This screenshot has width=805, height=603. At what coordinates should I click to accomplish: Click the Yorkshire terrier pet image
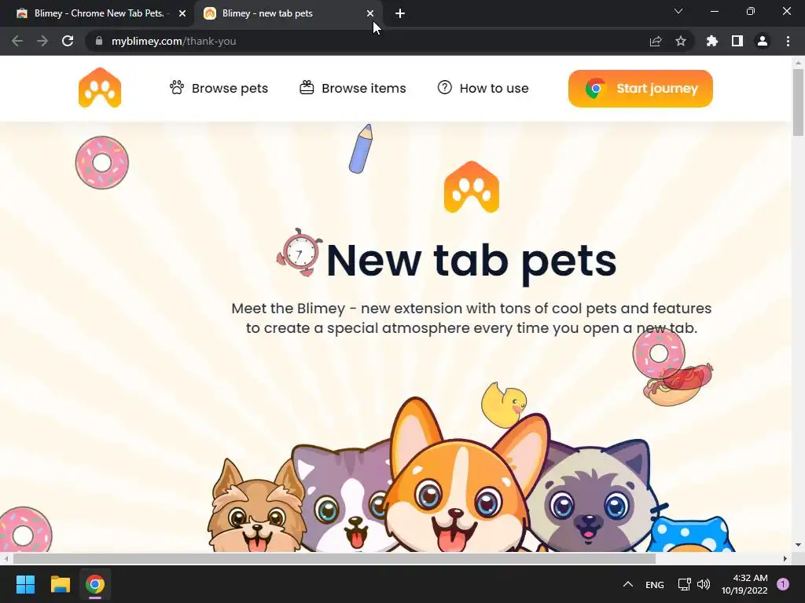click(x=255, y=508)
